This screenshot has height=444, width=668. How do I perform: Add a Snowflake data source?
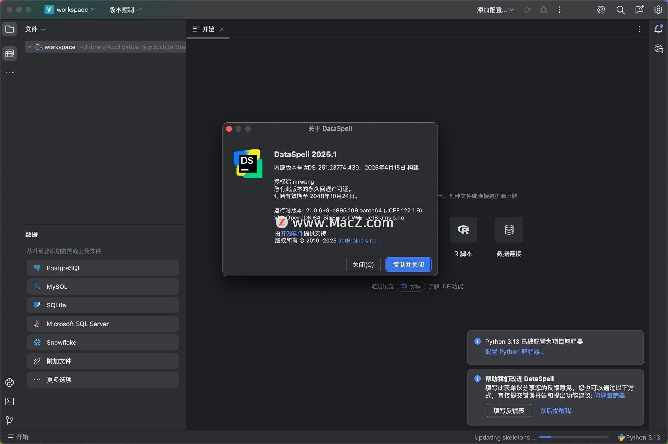click(103, 342)
